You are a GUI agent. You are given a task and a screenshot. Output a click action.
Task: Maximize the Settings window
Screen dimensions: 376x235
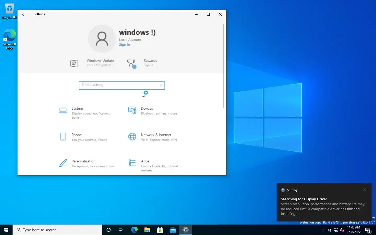pyautogui.click(x=208, y=14)
